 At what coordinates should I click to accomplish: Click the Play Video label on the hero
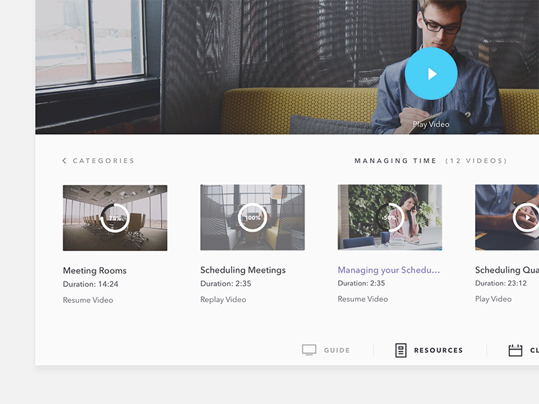(430, 124)
